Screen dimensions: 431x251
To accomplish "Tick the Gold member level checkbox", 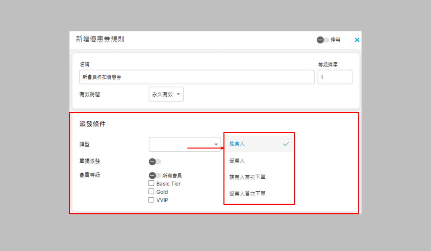I will tap(151, 192).
